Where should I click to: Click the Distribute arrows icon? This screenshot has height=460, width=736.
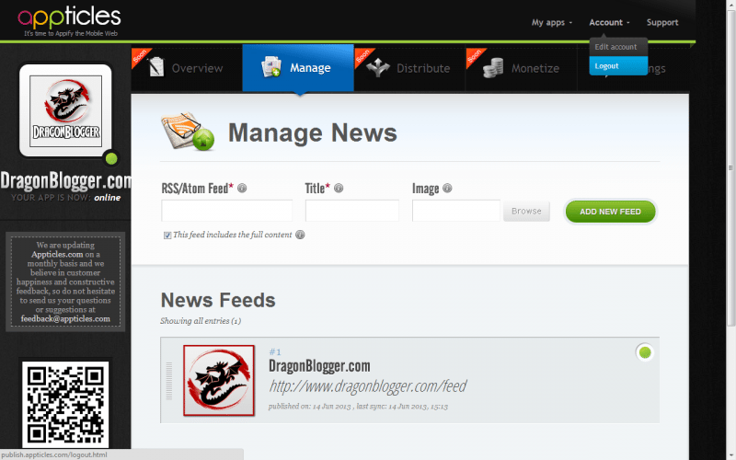(378, 67)
